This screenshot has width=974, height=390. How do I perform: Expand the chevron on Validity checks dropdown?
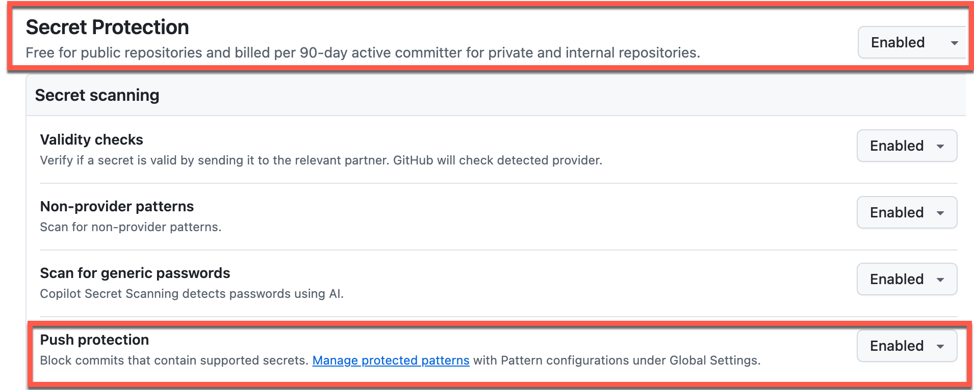940,146
